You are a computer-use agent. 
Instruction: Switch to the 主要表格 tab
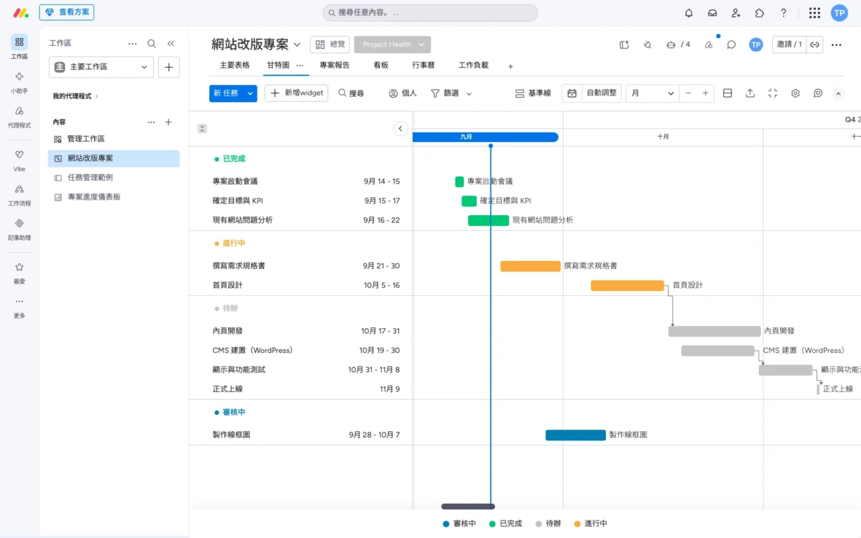click(x=234, y=65)
